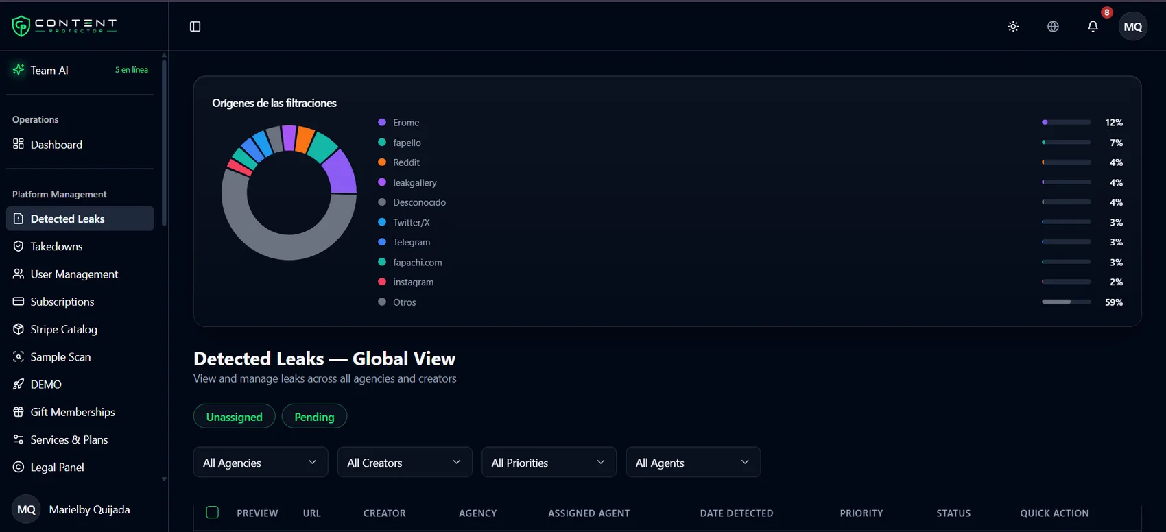
Task: Click the Subscriptions card icon
Action: (19, 302)
